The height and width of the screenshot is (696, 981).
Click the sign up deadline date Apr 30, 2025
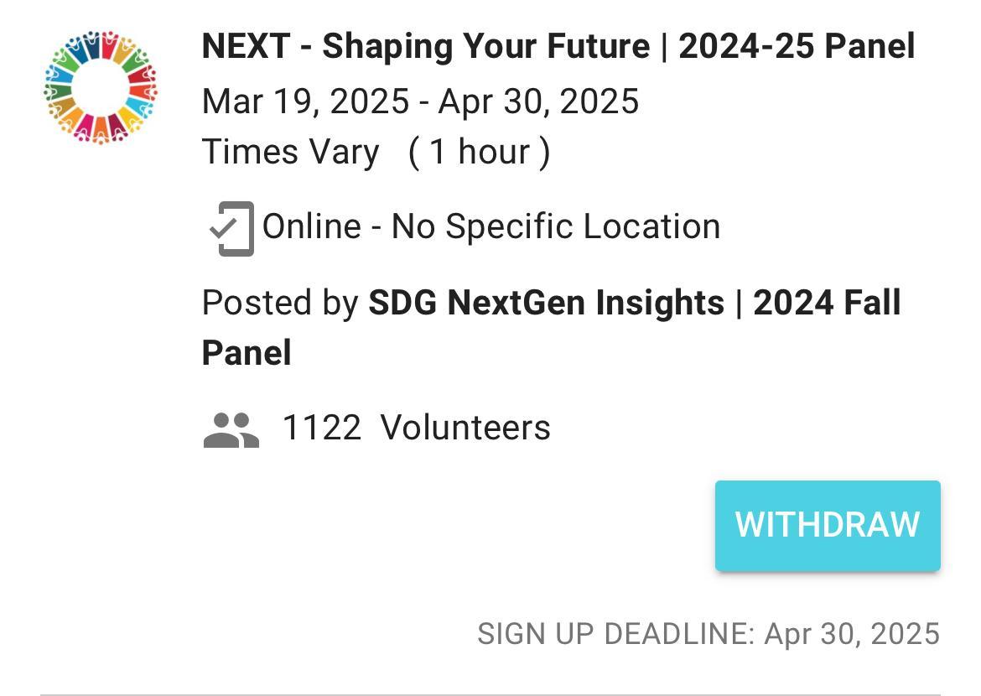852,634
